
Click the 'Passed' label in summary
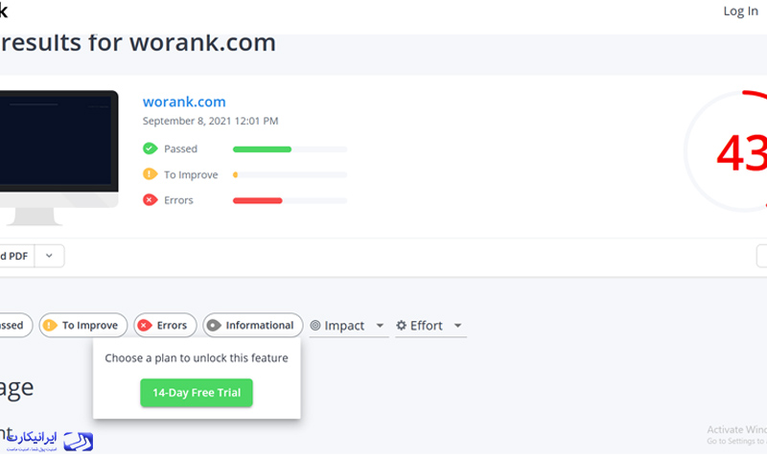(x=180, y=149)
